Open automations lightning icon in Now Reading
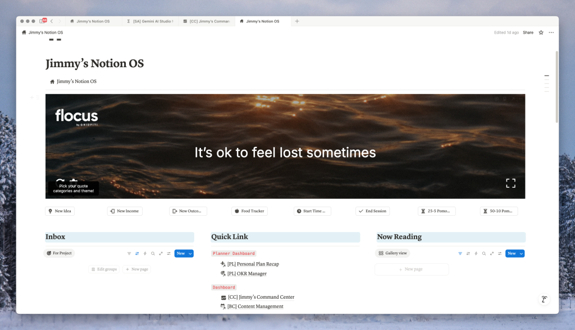The image size is (575, 330). point(476,254)
